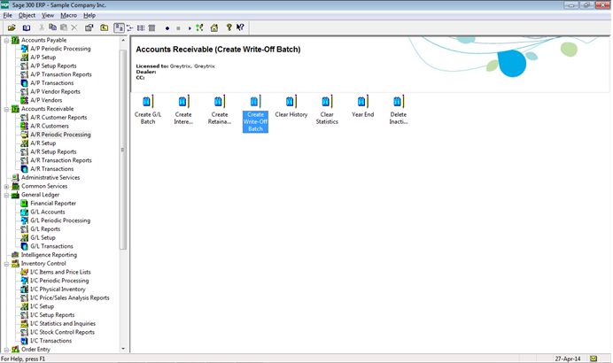Collapse the Order Entry tree node

tap(6, 350)
